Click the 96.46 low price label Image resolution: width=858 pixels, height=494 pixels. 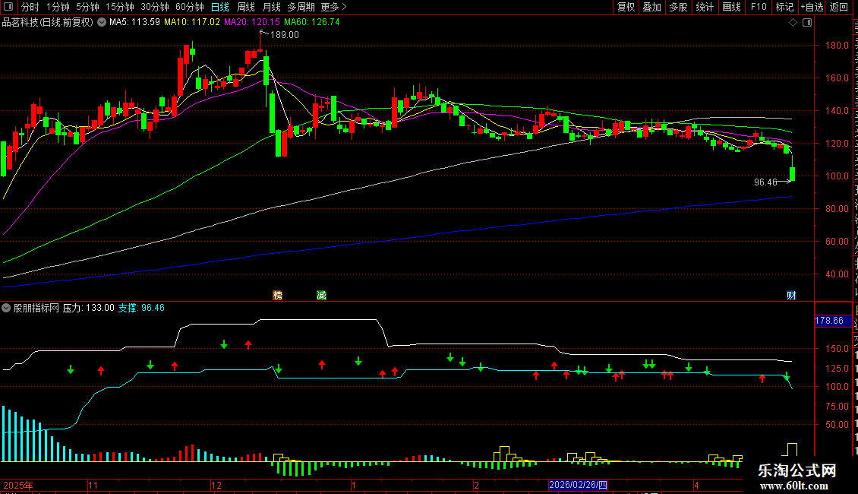(x=765, y=182)
